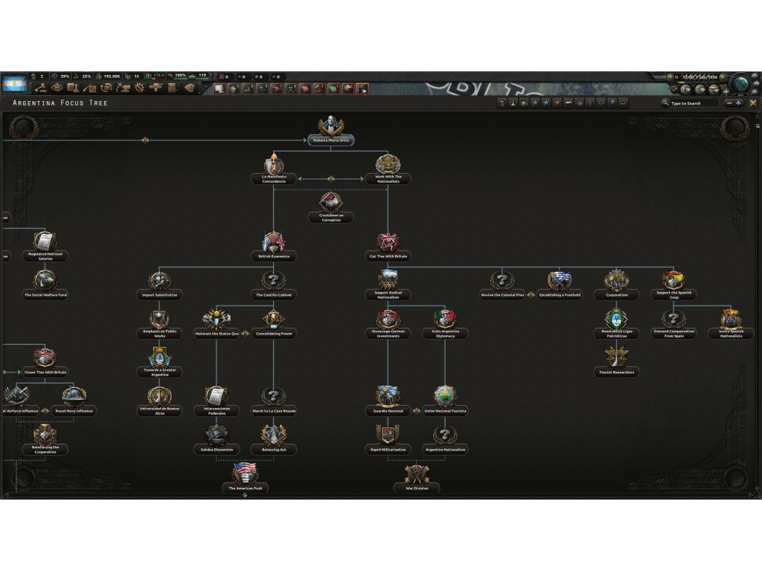Toggle the red star focus filter
Image resolution: width=762 pixels, height=571 pixels.
tap(557, 103)
